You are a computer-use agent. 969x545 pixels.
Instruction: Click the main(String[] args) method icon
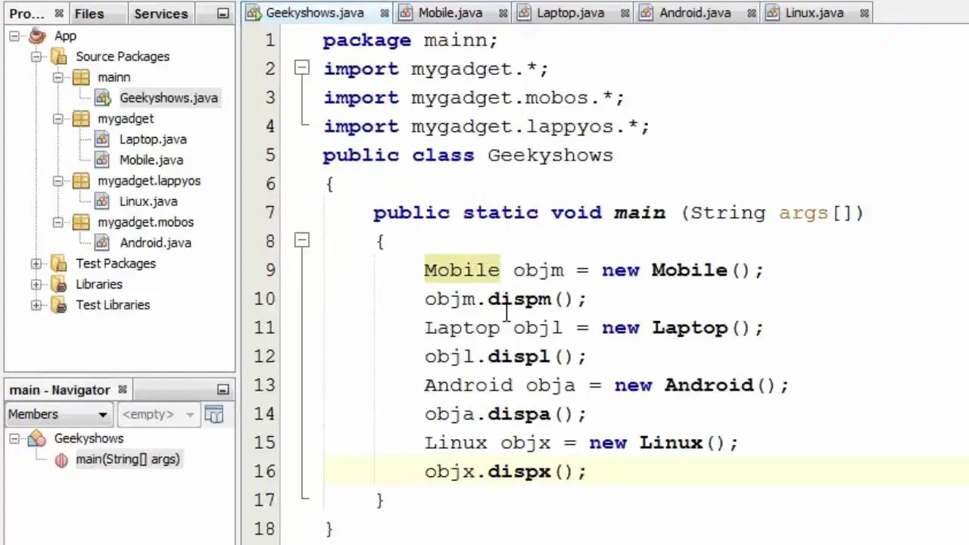click(x=61, y=459)
